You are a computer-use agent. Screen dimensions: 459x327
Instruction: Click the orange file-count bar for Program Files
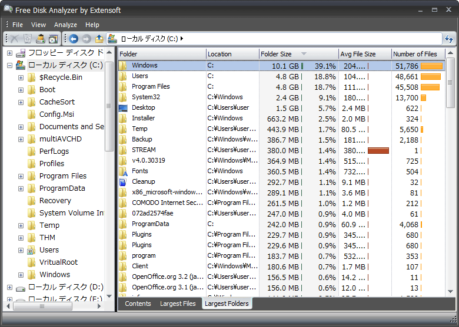(430, 87)
